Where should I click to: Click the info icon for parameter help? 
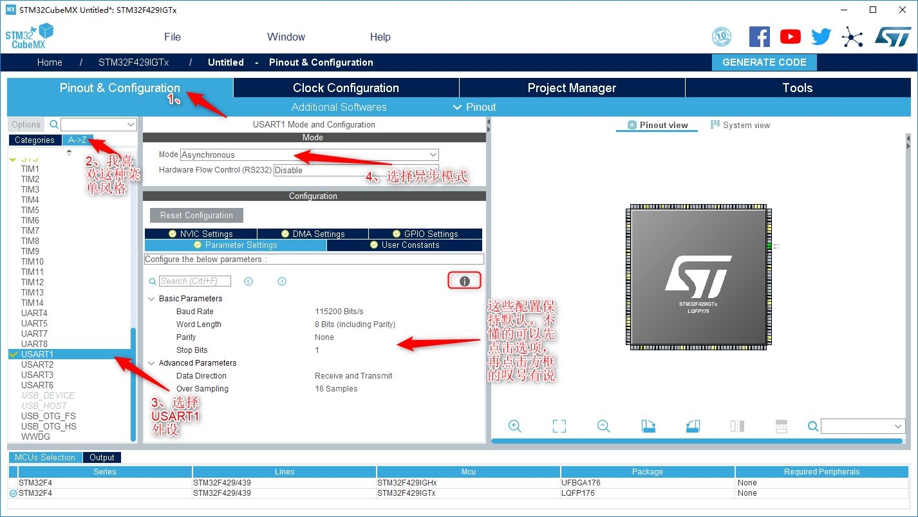click(x=464, y=280)
